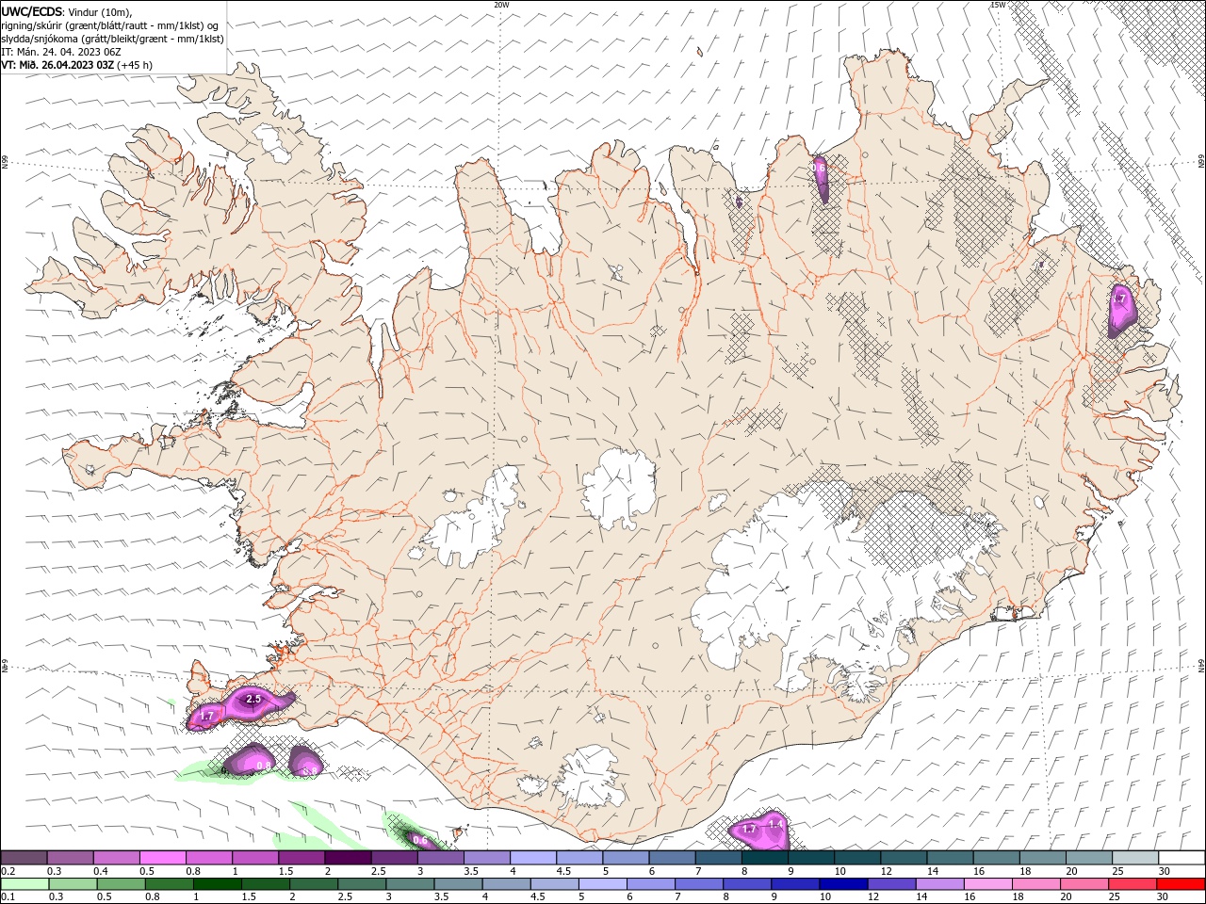Click the dark teal 8 swatch in snow scale

coord(765,858)
